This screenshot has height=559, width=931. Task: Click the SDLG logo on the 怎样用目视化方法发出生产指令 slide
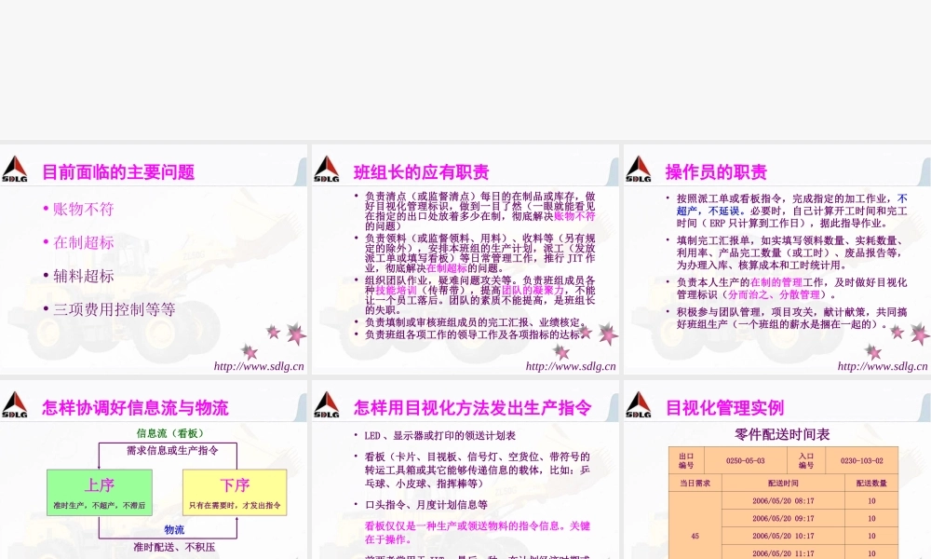(x=327, y=405)
